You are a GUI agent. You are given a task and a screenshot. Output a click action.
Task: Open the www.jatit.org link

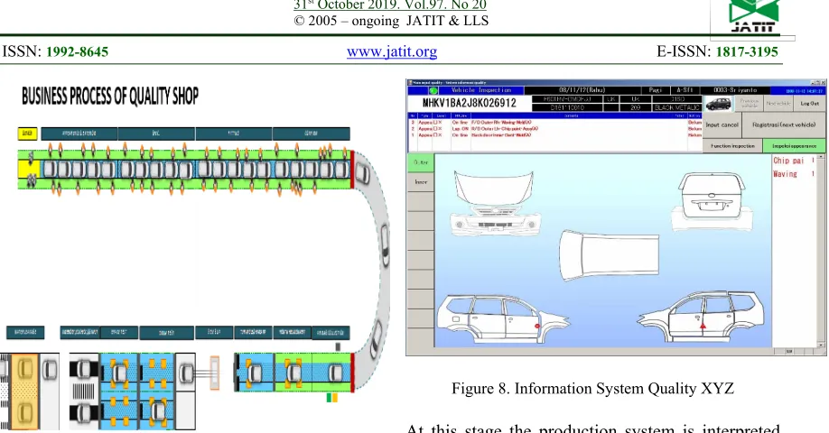coord(392,51)
